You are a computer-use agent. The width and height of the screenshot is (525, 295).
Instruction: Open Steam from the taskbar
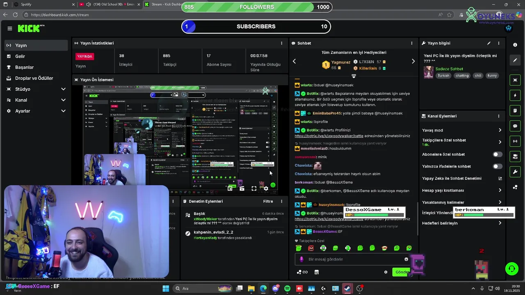click(347, 288)
